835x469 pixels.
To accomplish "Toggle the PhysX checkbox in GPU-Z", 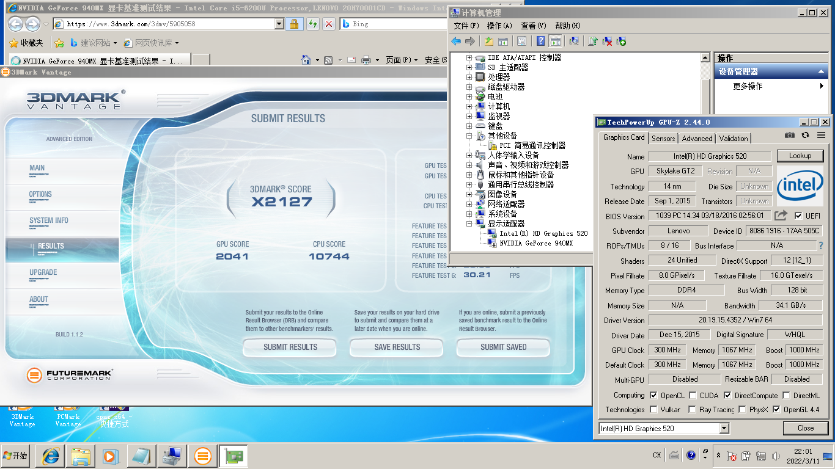I will click(742, 409).
